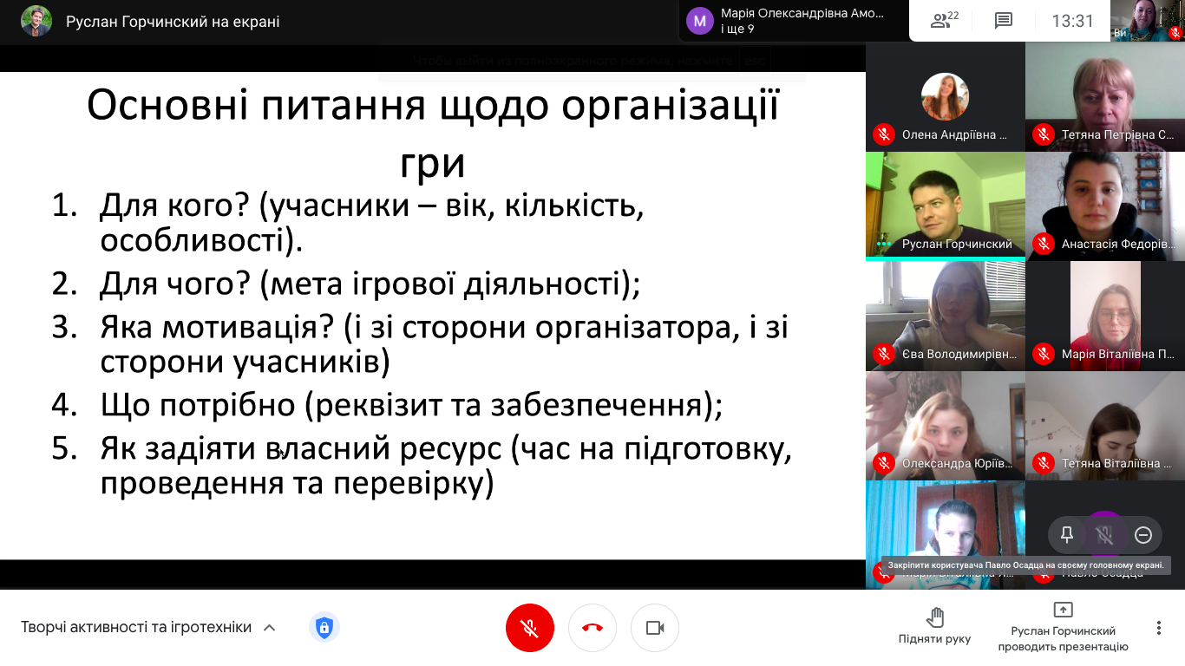Viewport: 1185px width, 666px height.
Task: Open the three-dot more options menu
Action: pyautogui.click(x=1160, y=627)
